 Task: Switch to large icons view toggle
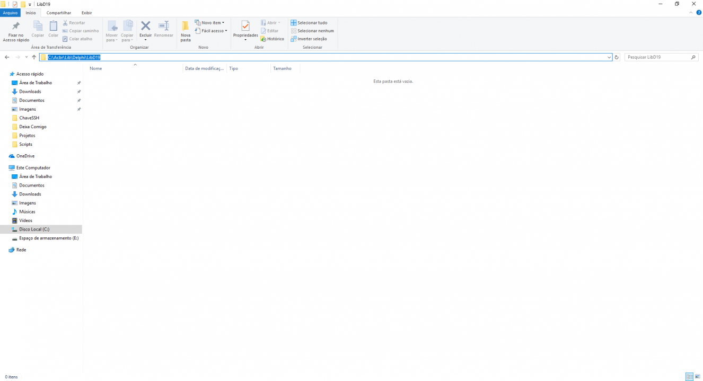(697, 377)
